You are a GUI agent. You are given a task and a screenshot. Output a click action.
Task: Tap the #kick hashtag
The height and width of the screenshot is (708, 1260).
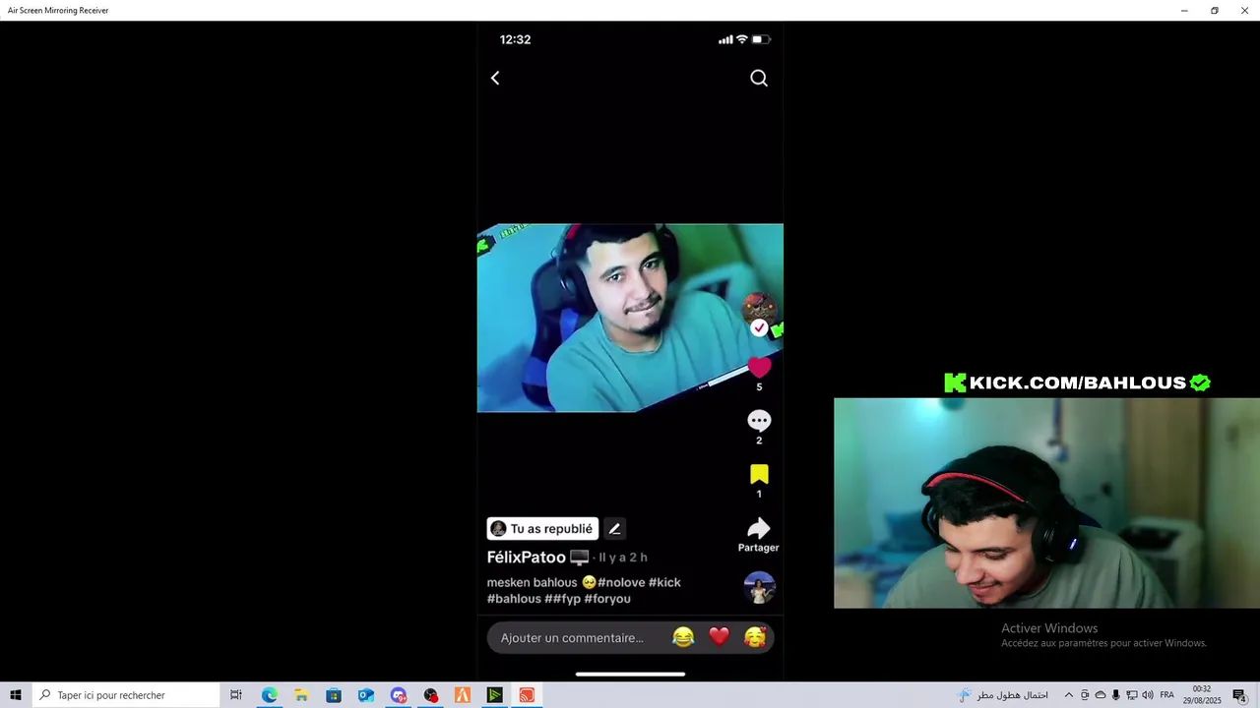pyautogui.click(x=664, y=582)
